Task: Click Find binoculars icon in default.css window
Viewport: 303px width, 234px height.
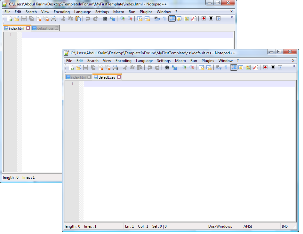Action: point(167,67)
